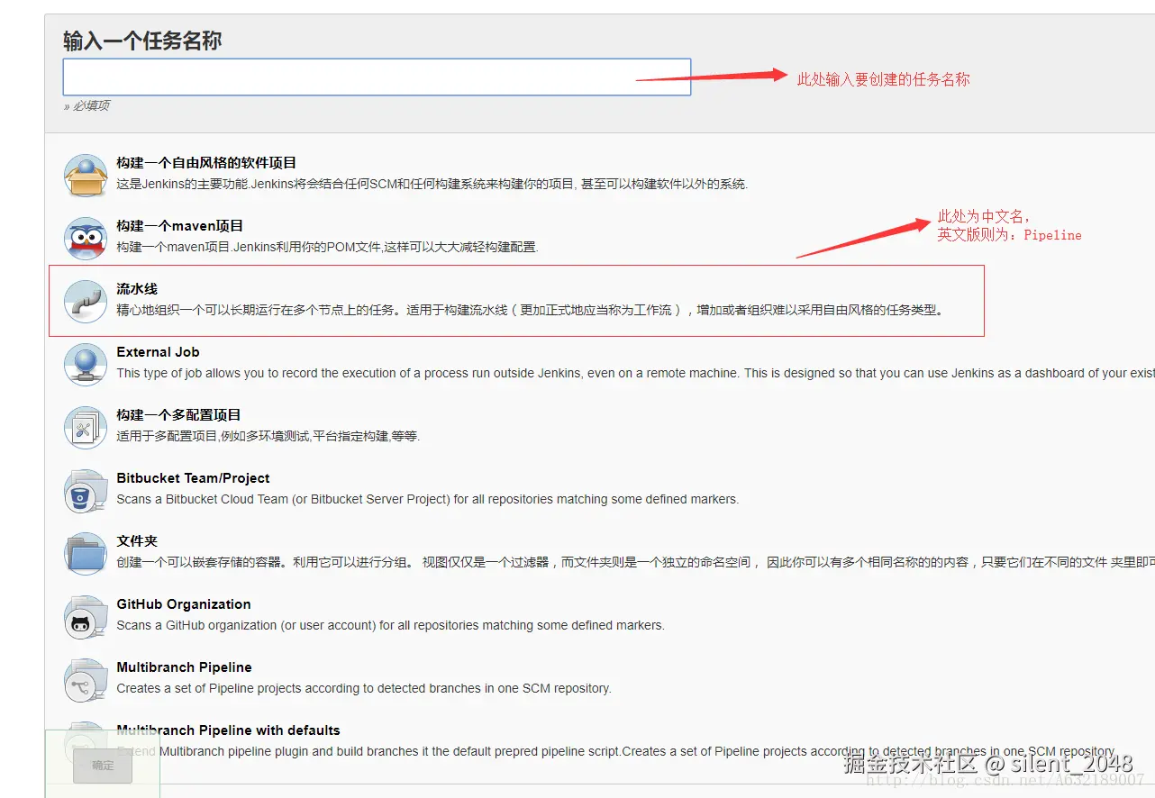Click description 'Scans a Bitbucket Cloud Team'
The image size is (1155, 798).
tap(427, 499)
